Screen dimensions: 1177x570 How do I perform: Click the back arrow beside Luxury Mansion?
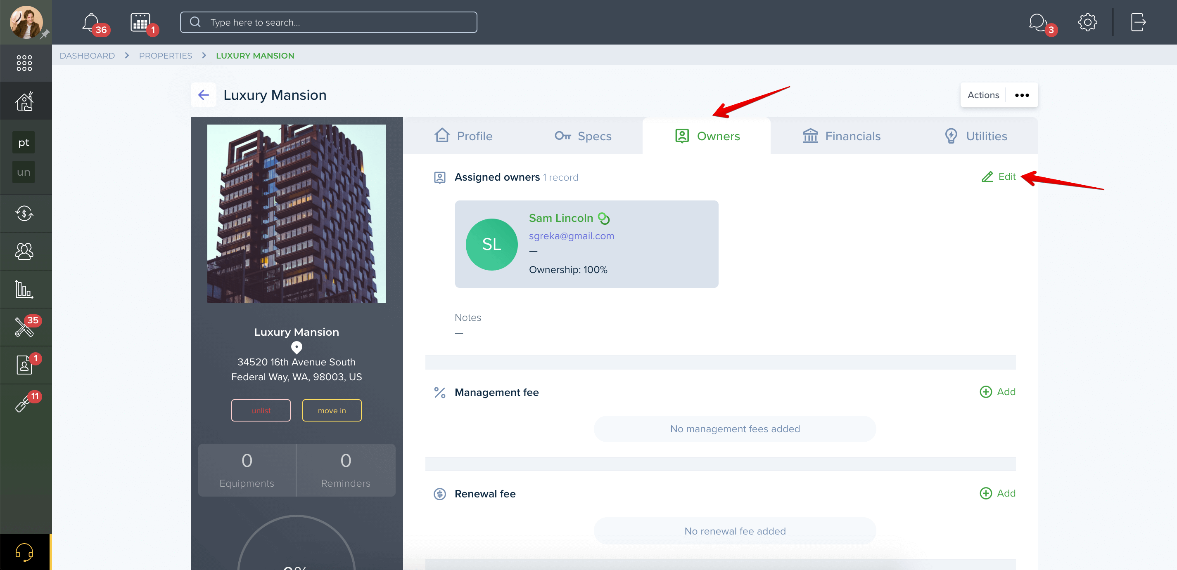click(203, 95)
